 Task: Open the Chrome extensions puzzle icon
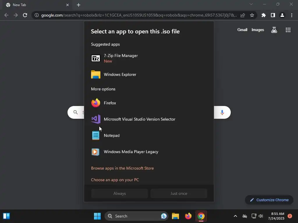click(x=264, y=15)
